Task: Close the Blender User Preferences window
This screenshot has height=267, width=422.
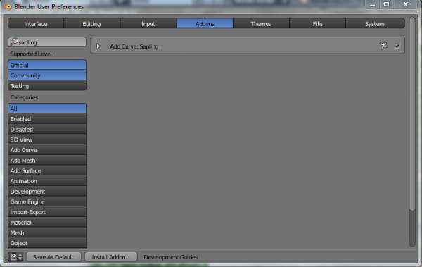Action: (406, 5)
